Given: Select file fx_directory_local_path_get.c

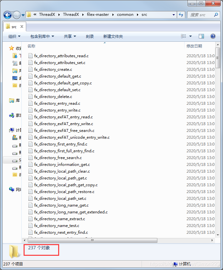Looking at the screenshot, I should (60, 178).
